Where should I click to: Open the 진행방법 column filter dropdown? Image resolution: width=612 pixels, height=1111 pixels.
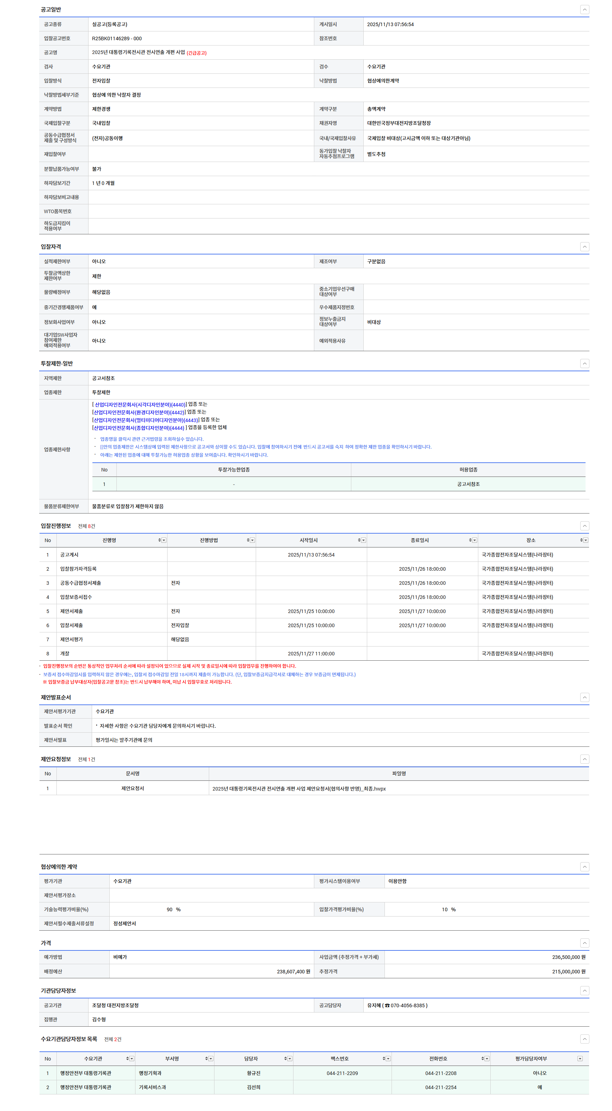point(253,540)
